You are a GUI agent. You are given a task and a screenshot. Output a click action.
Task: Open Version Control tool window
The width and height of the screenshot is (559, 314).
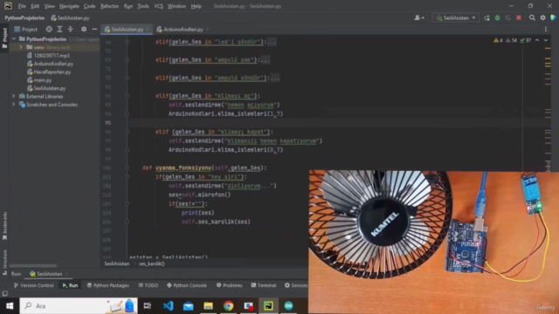click(x=33, y=285)
